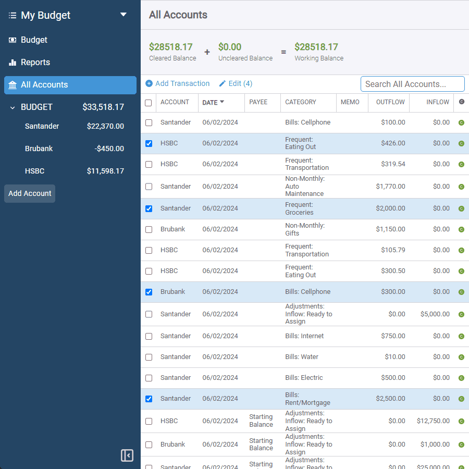Tick the select-all checkbox in table header
Image resolution: width=469 pixels, height=469 pixels.
pyautogui.click(x=149, y=103)
